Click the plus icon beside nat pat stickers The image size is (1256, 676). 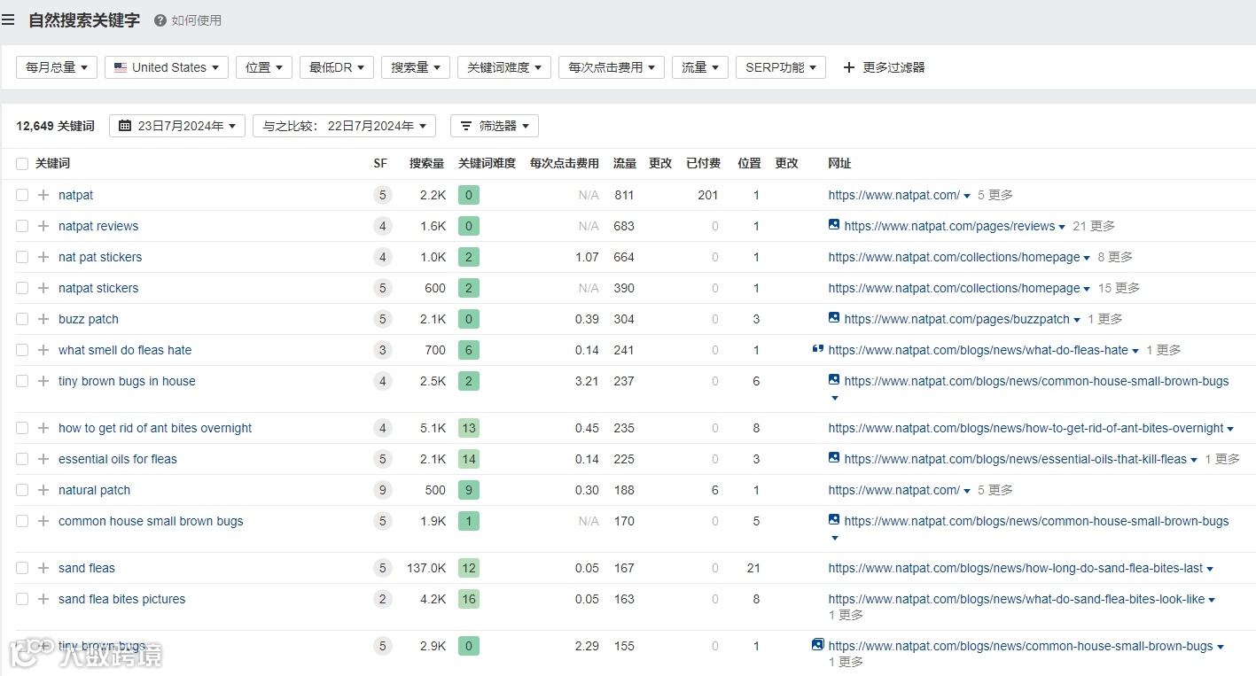[43, 257]
